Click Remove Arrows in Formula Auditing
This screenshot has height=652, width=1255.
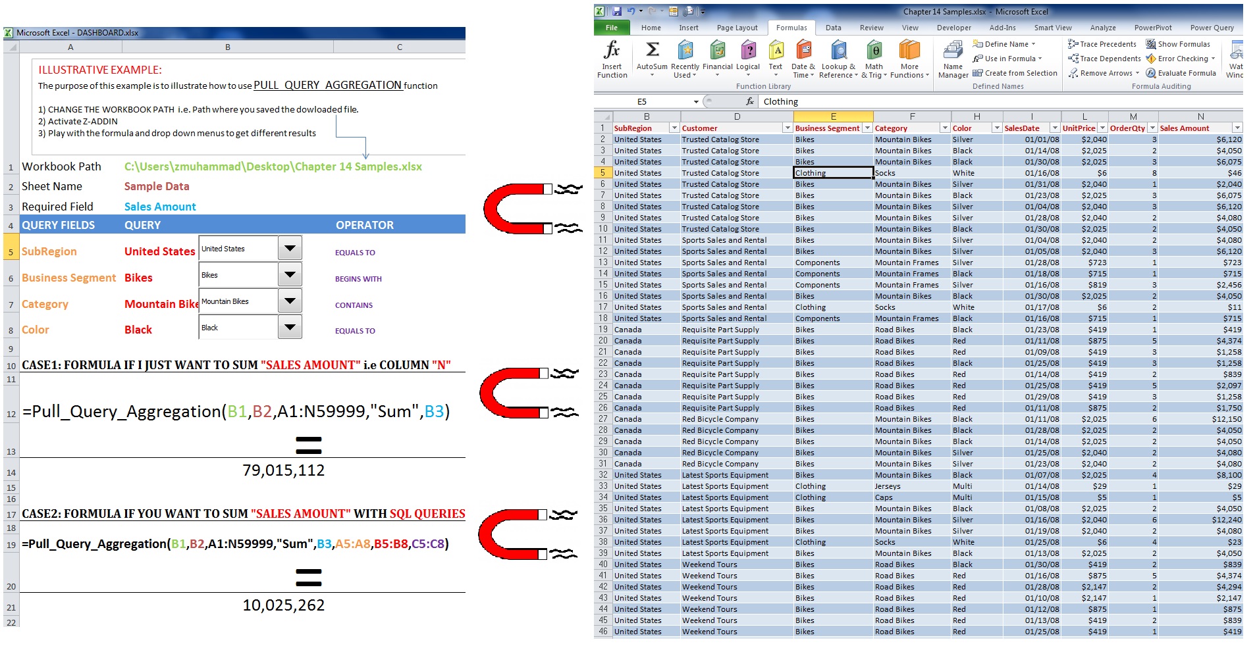[x=1104, y=73]
